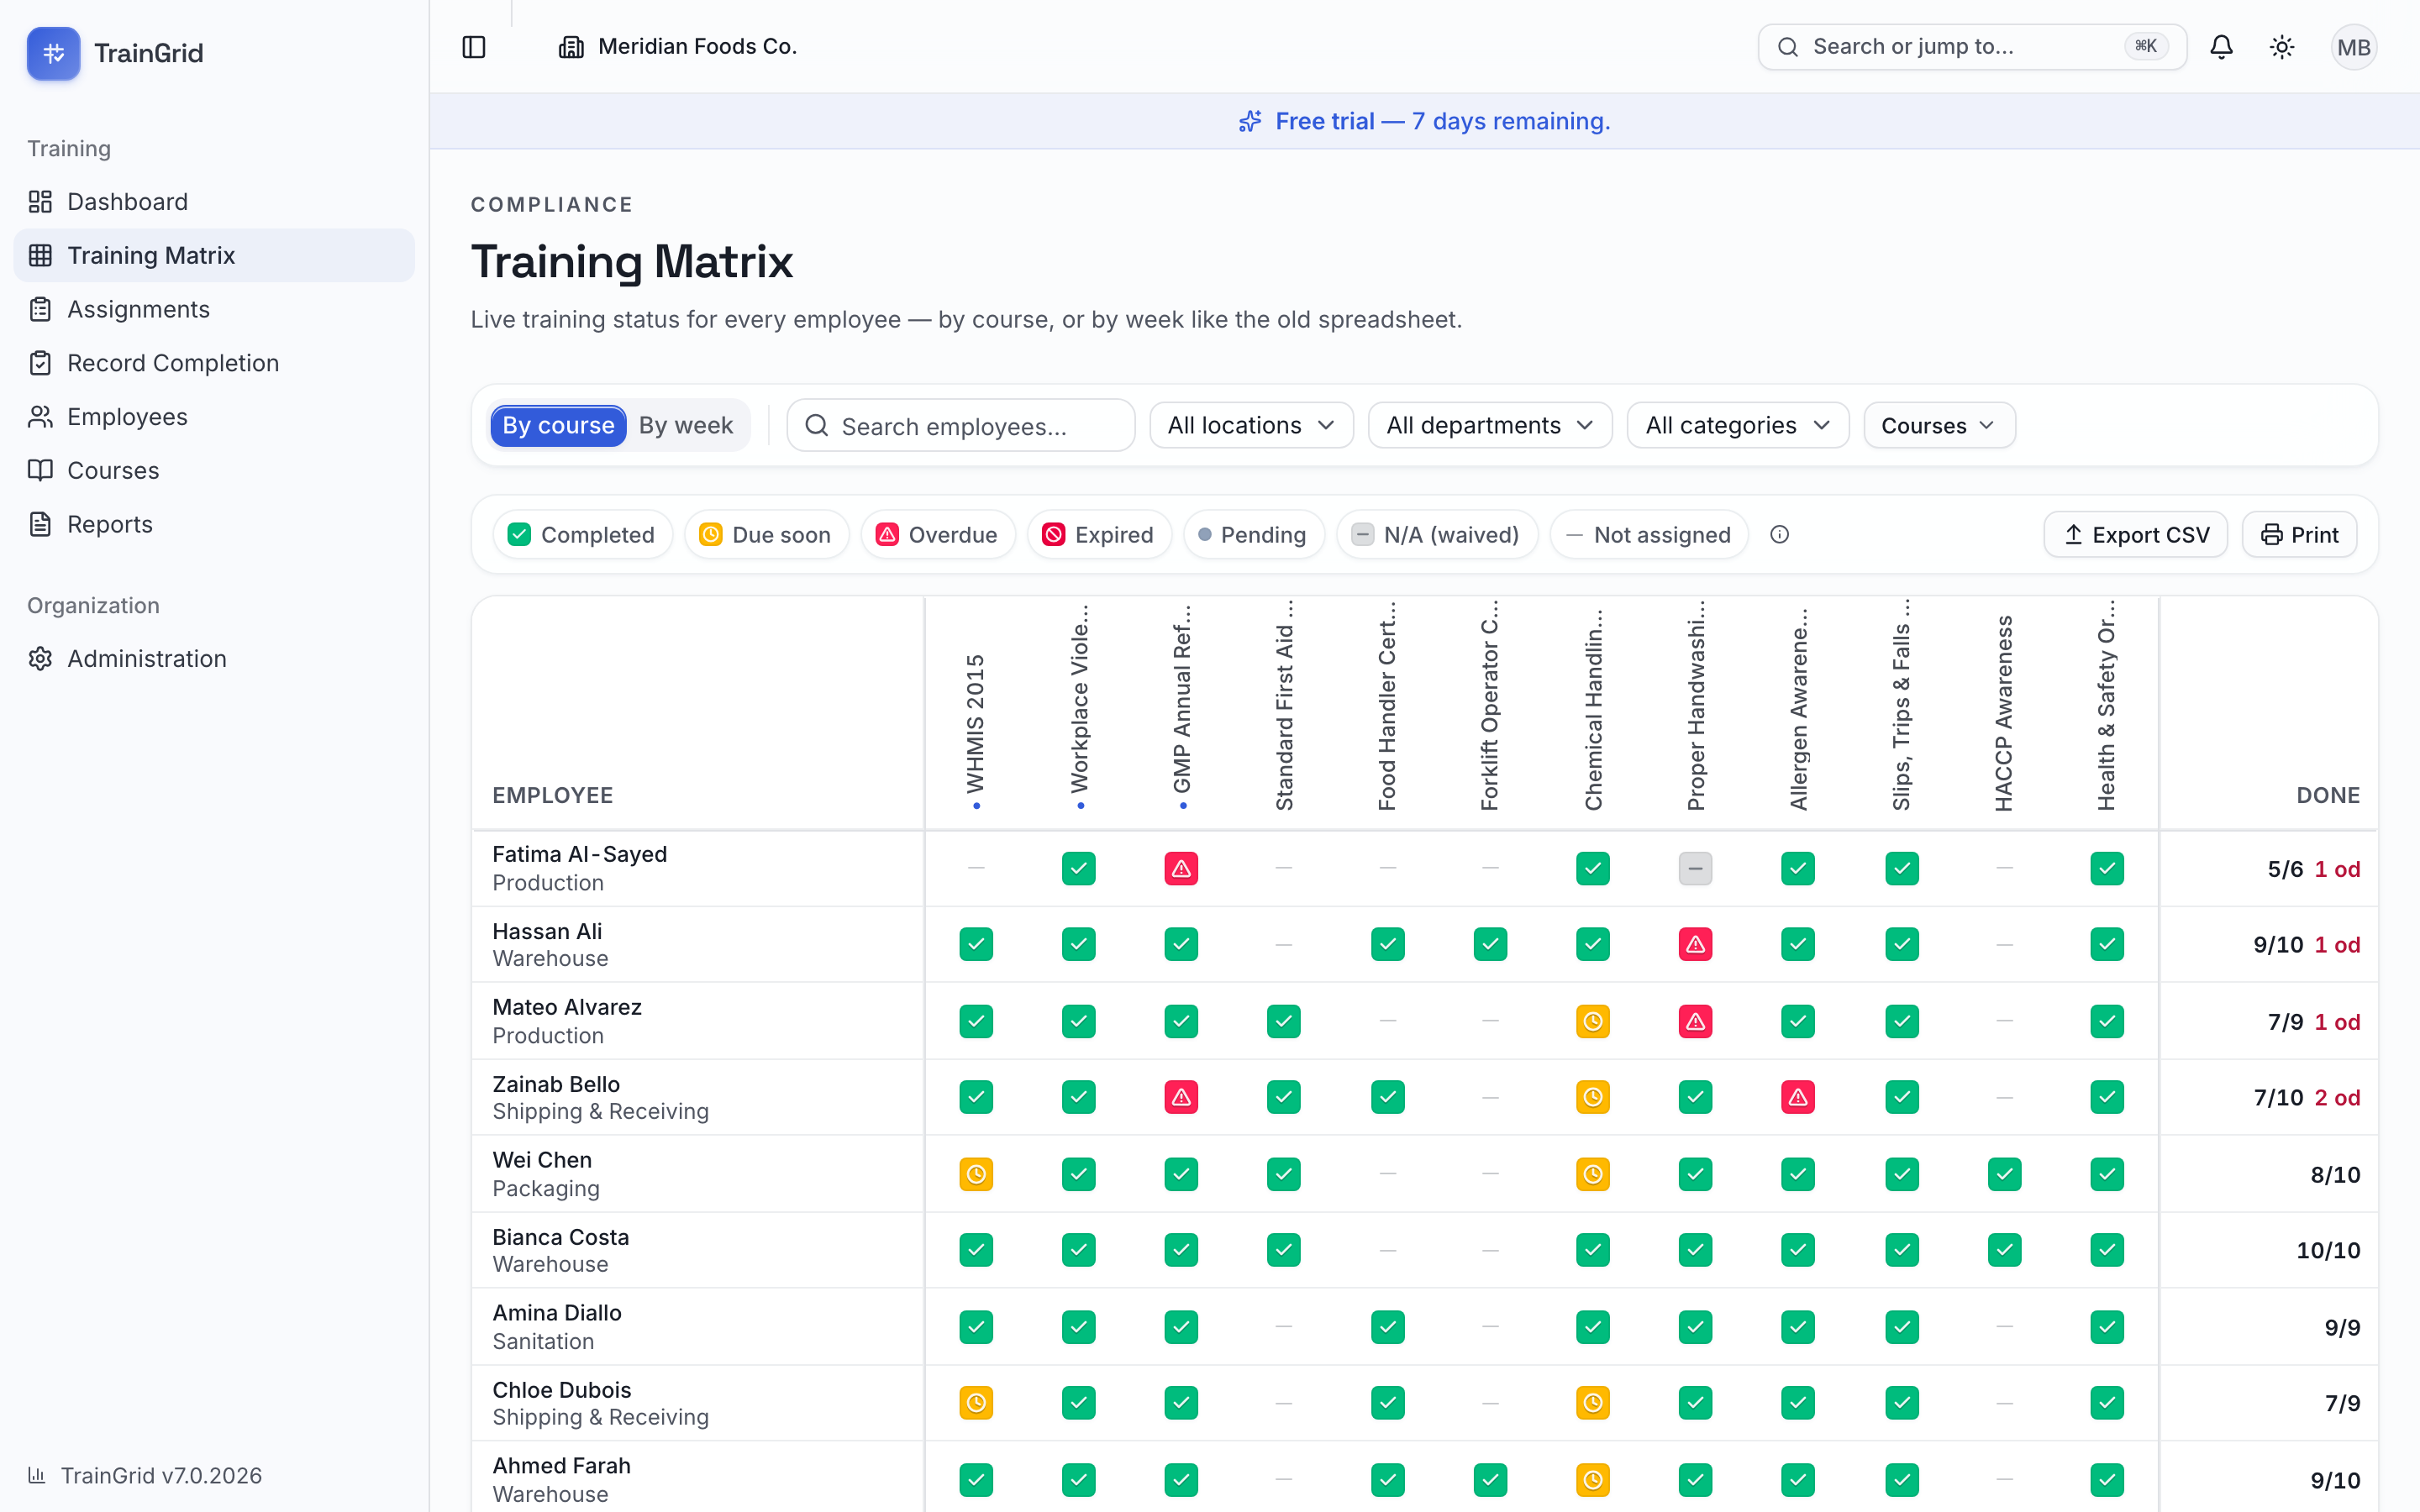Open Record Completion page
Screen dimensions: 2420x1512
pos(214,363)
